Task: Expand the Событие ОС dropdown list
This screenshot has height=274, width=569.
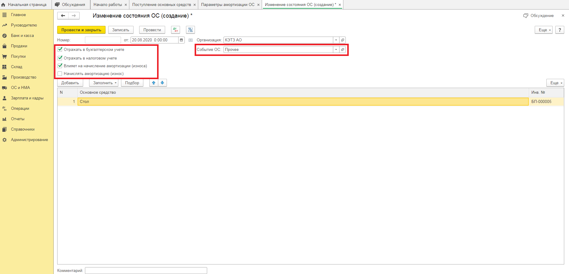Action: pyautogui.click(x=336, y=49)
